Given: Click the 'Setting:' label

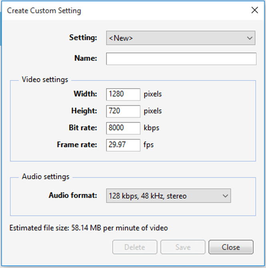Looking at the screenshot, I should tap(83, 37).
